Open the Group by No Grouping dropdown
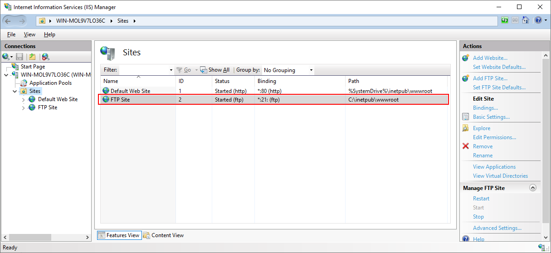Image resolution: width=551 pixels, height=253 pixels. (288, 70)
